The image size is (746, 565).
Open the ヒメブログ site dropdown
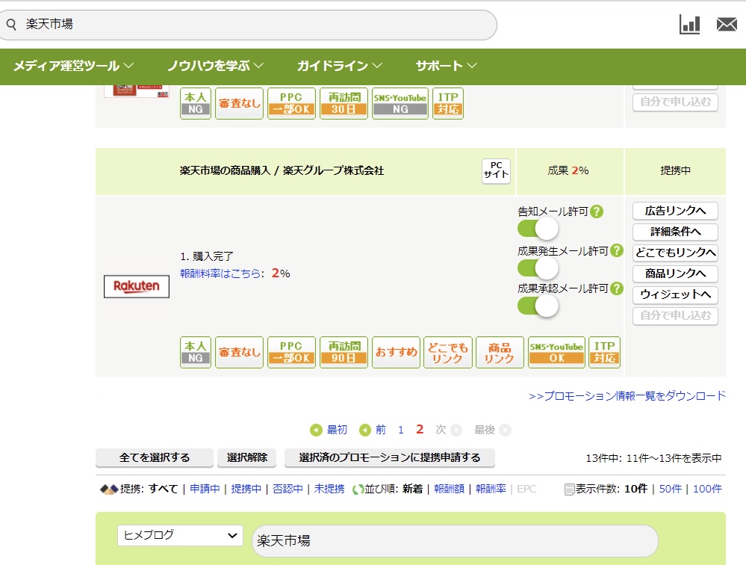click(x=180, y=535)
